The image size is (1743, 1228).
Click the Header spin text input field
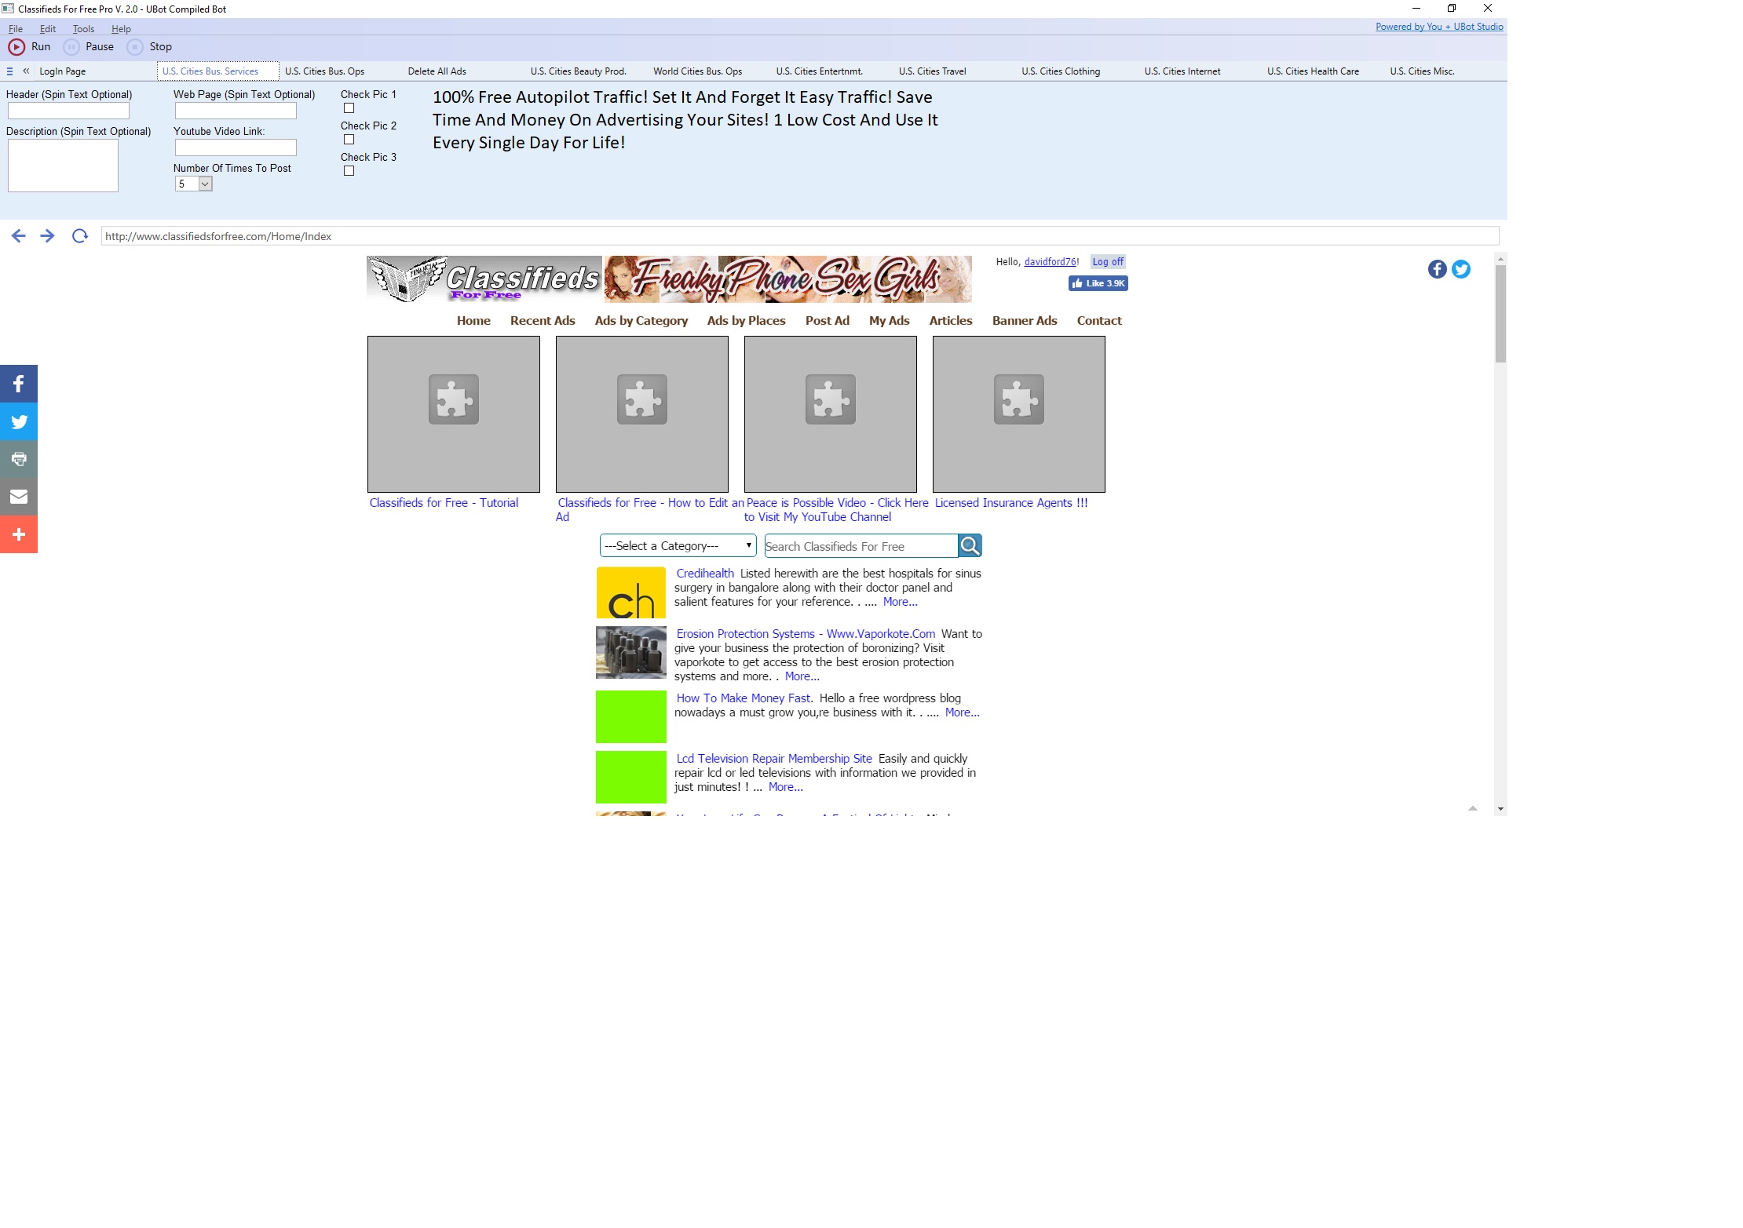click(68, 111)
